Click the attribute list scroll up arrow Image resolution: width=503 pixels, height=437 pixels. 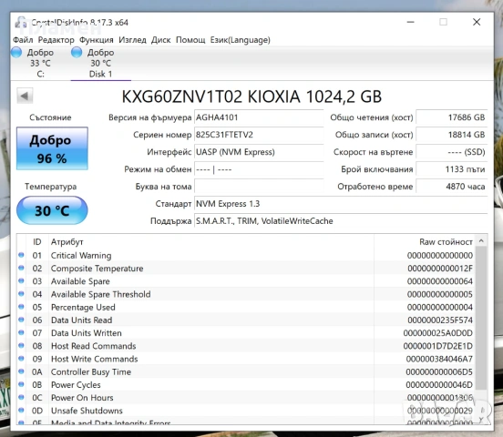tap(481, 240)
